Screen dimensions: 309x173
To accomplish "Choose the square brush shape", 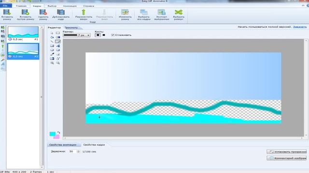I will 104,35.
